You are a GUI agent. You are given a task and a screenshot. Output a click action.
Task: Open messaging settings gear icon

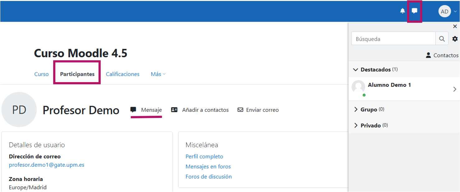[455, 39]
